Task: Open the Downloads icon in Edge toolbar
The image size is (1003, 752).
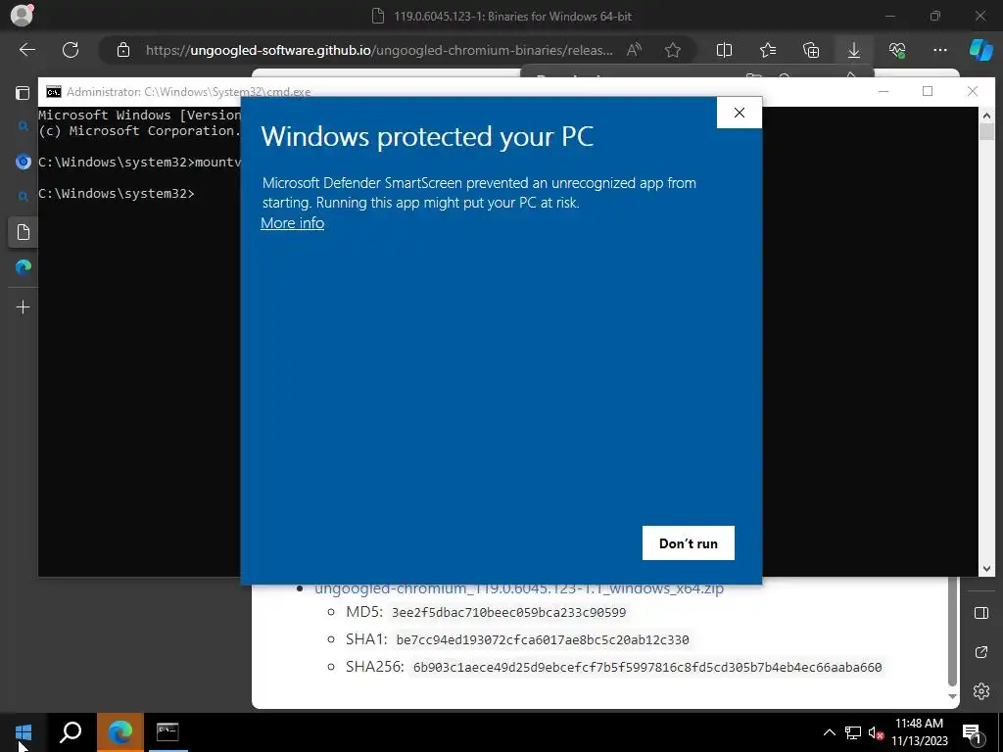Action: 854,50
